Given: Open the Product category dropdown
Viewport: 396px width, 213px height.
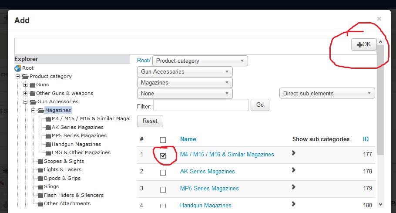Looking at the screenshot, I should [200, 61].
